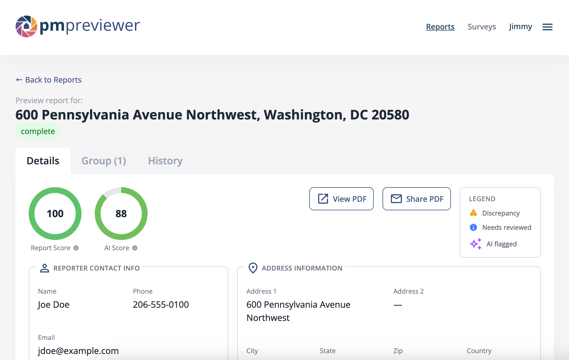Click the State field label
Viewport: 569px width, 360px height.
[x=327, y=351]
